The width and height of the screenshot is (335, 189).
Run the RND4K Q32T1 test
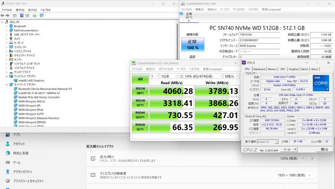point(140,115)
